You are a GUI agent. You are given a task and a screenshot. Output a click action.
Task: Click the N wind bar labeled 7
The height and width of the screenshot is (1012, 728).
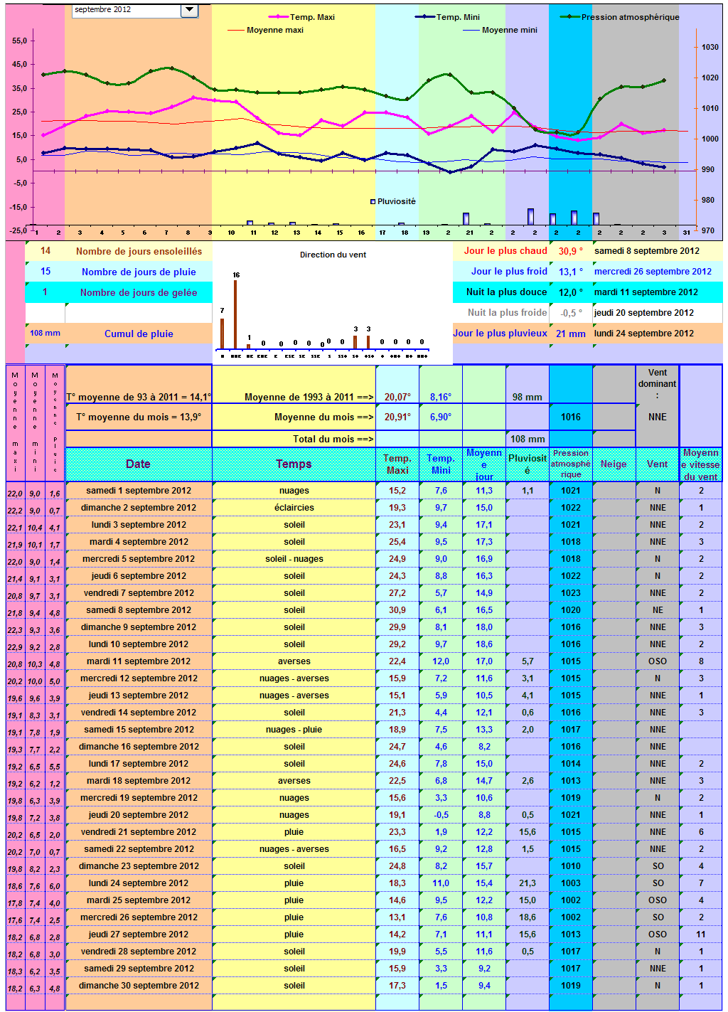tap(223, 333)
